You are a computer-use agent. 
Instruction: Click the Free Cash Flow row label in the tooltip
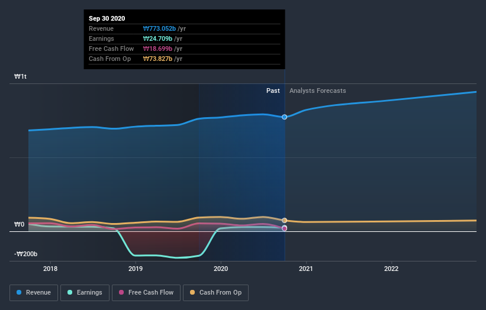click(111, 49)
